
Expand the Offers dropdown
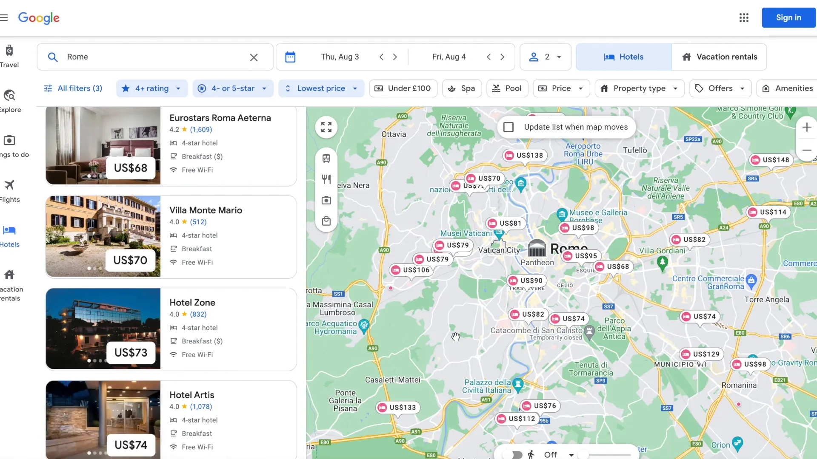(x=720, y=88)
